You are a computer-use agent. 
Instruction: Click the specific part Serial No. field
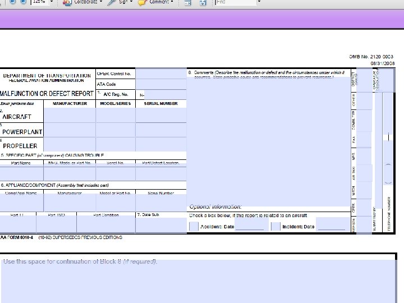coord(116,172)
